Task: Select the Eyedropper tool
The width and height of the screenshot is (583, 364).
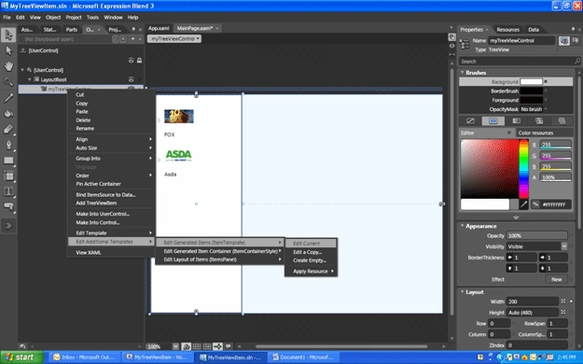Action: click(8, 97)
